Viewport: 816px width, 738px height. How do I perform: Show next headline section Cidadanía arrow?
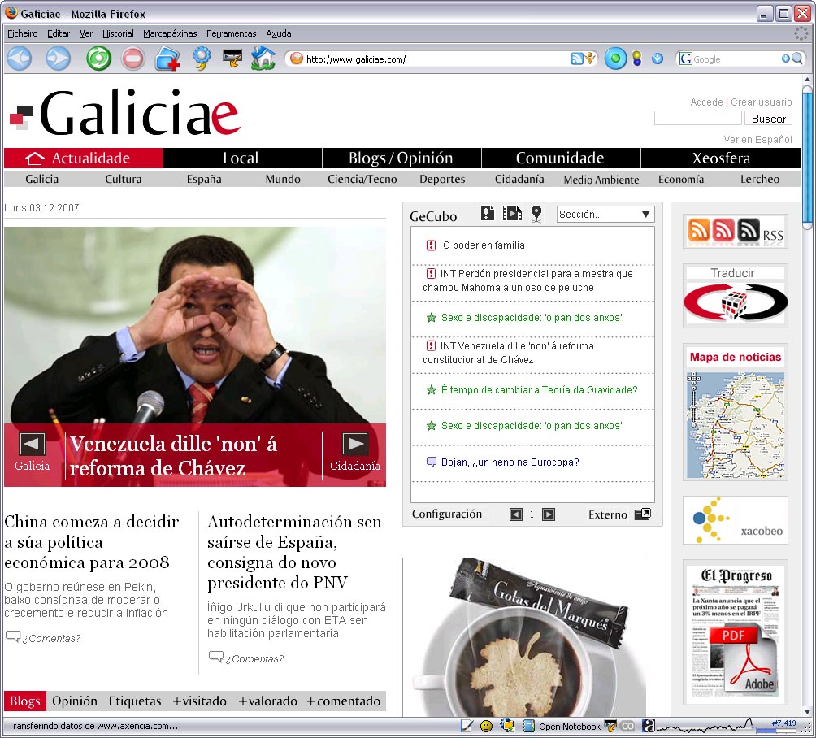355,444
